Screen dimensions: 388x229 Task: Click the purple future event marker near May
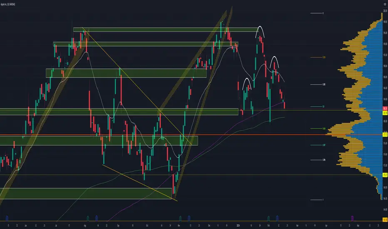click(352, 218)
